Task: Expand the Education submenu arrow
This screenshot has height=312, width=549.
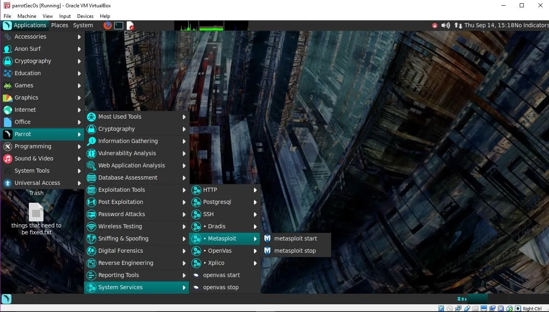Action: click(79, 74)
